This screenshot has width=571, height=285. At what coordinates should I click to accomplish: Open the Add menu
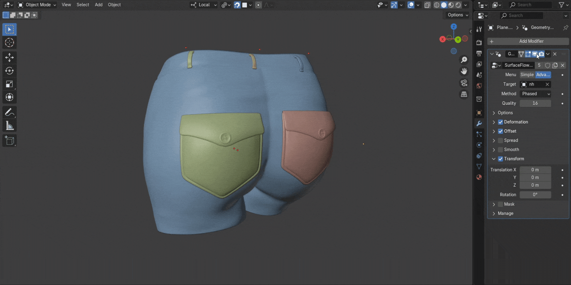[98, 5]
